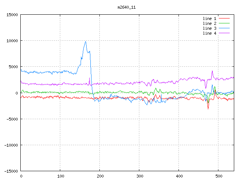Click the -5000 y-axis tick label
The width and height of the screenshot is (241, 181).
click(12, 119)
